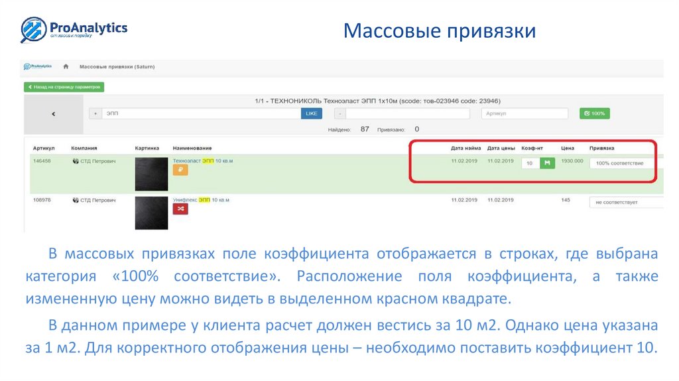This screenshot has height=381, width=679.
Task: Click the empty exclude-search field
Action: pos(408,114)
